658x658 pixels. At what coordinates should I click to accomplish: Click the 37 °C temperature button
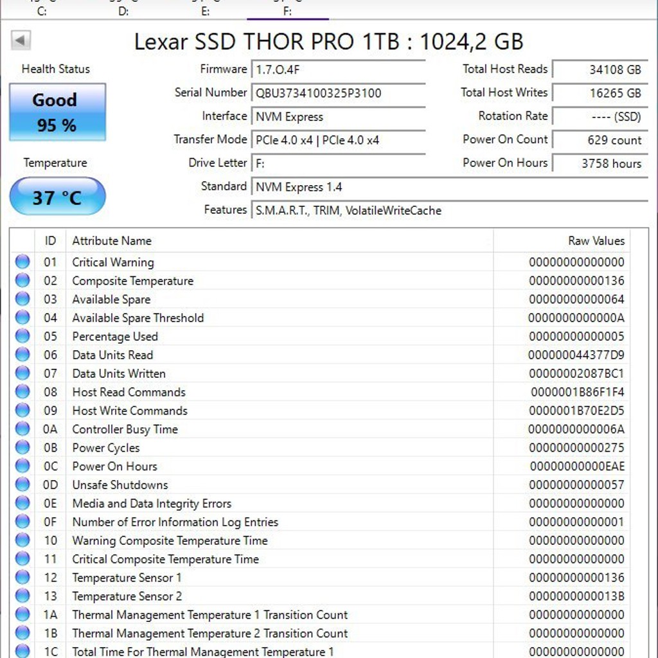click(57, 197)
